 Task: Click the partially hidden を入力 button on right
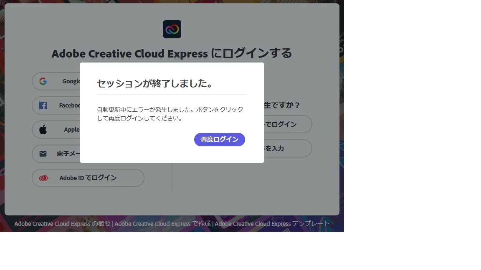[288, 148]
